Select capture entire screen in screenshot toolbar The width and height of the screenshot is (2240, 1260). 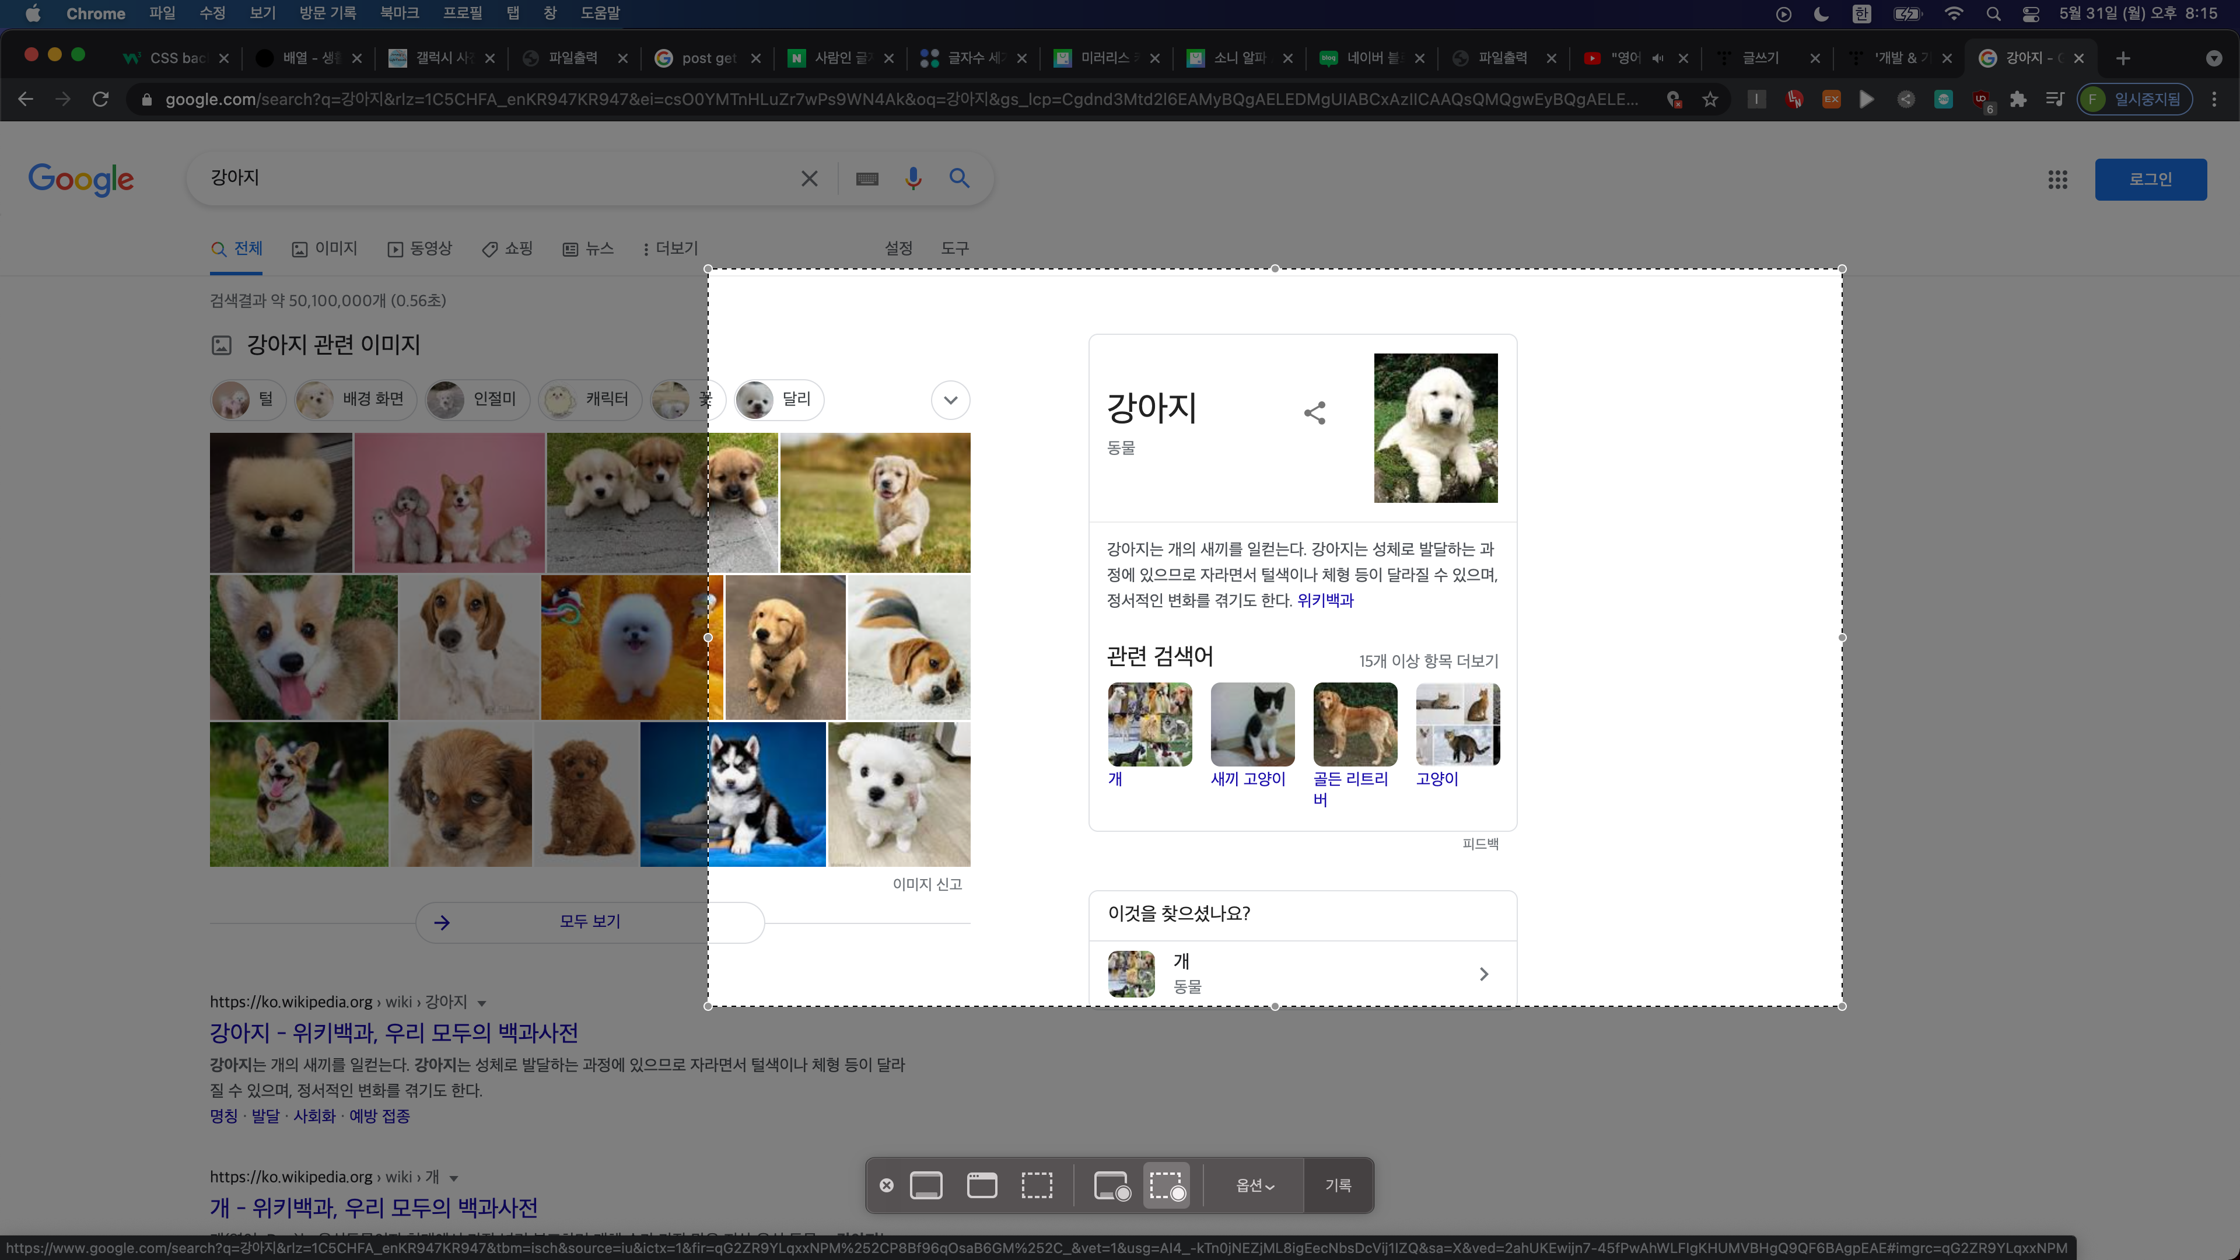[926, 1185]
